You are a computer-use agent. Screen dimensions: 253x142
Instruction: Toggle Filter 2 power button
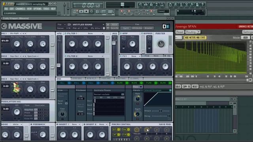(x=66, y=56)
